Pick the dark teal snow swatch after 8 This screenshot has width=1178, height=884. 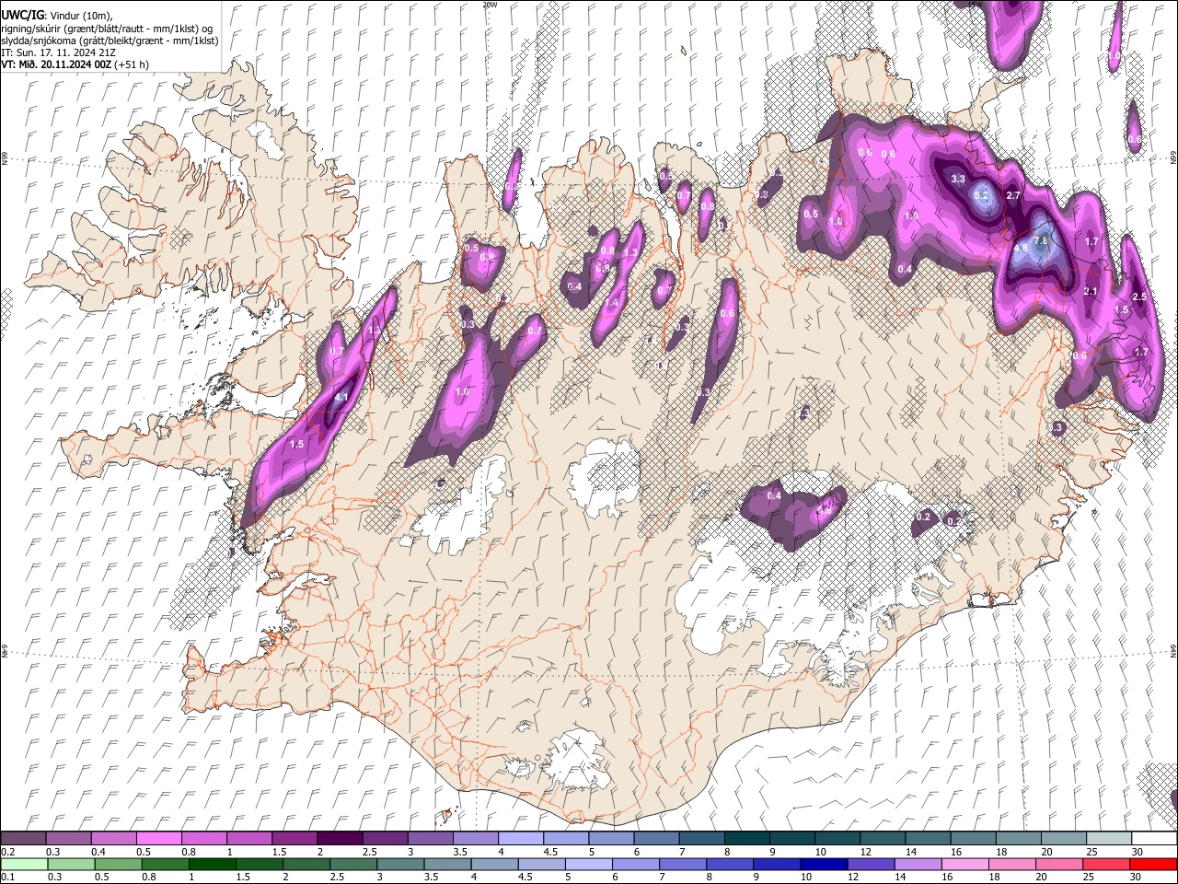pyautogui.click(x=747, y=839)
